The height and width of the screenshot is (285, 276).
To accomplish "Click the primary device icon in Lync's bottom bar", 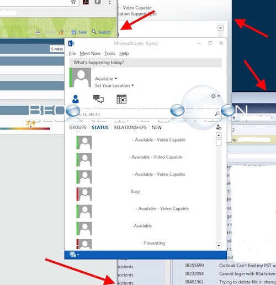I will (73, 255).
